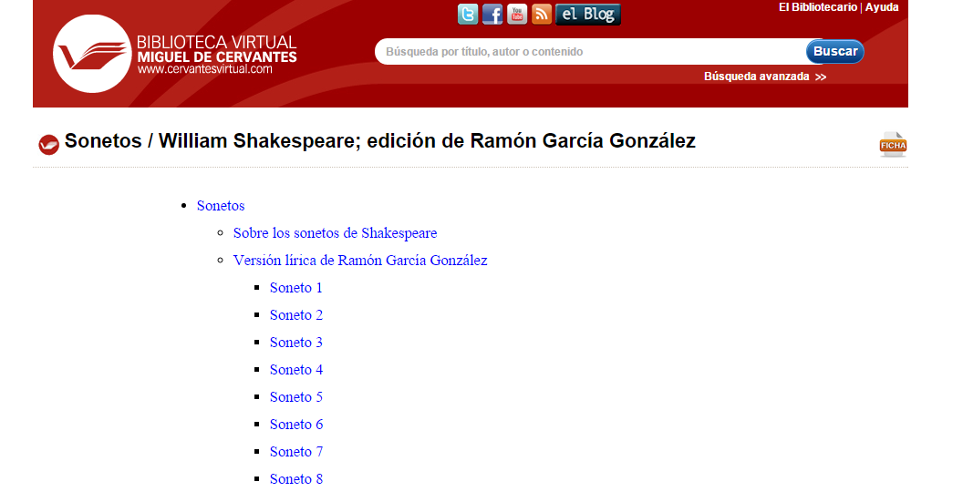
Task: Click the Sonetos / William Shakespeare page heading
Action: click(x=380, y=141)
